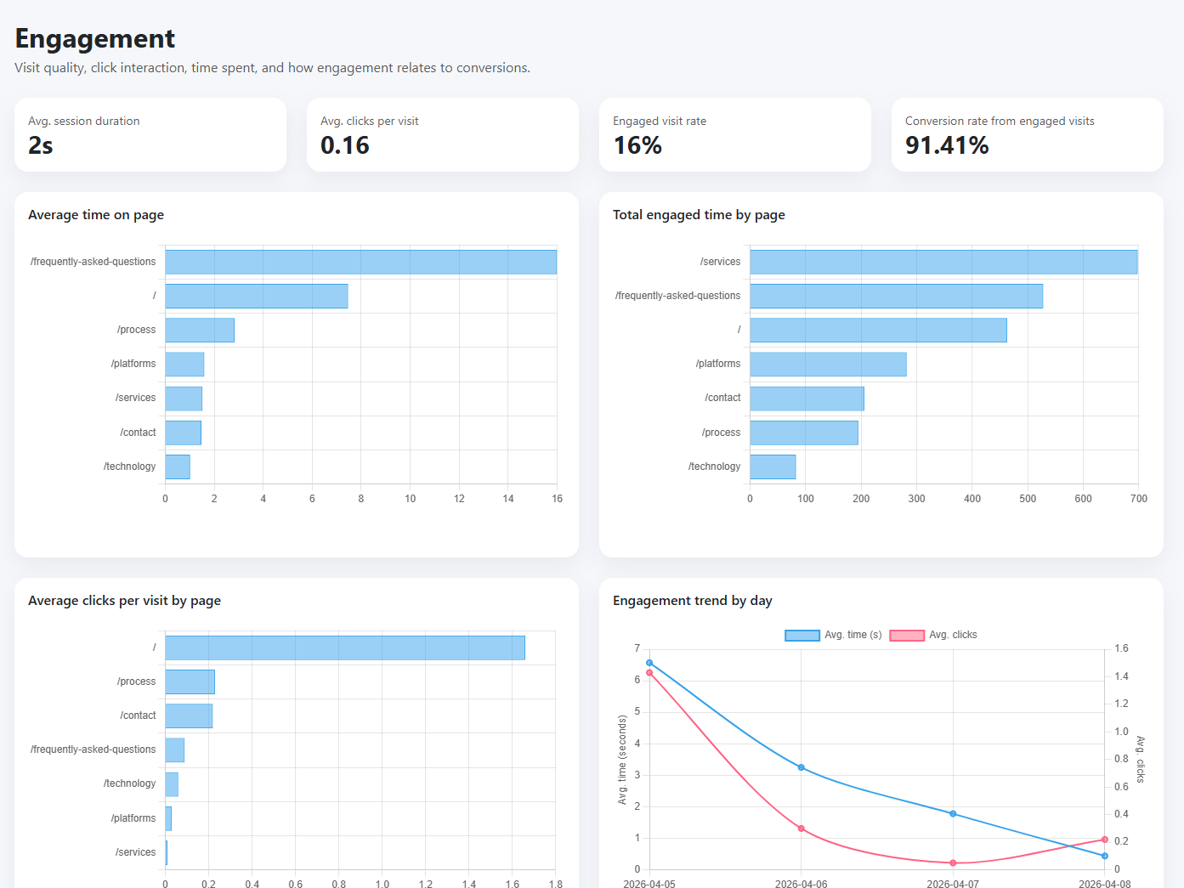Viewport: 1184px width, 888px height.
Task: Toggle the Avg. time (s) legend series
Action: [853, 635]
